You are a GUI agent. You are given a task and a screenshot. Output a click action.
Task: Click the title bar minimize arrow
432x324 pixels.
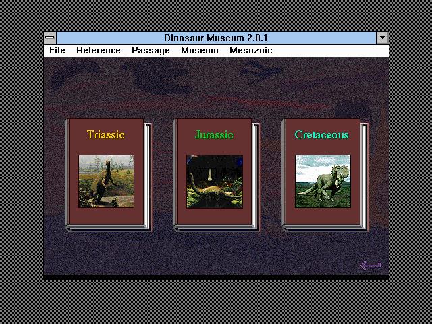(x=383, y=38)
